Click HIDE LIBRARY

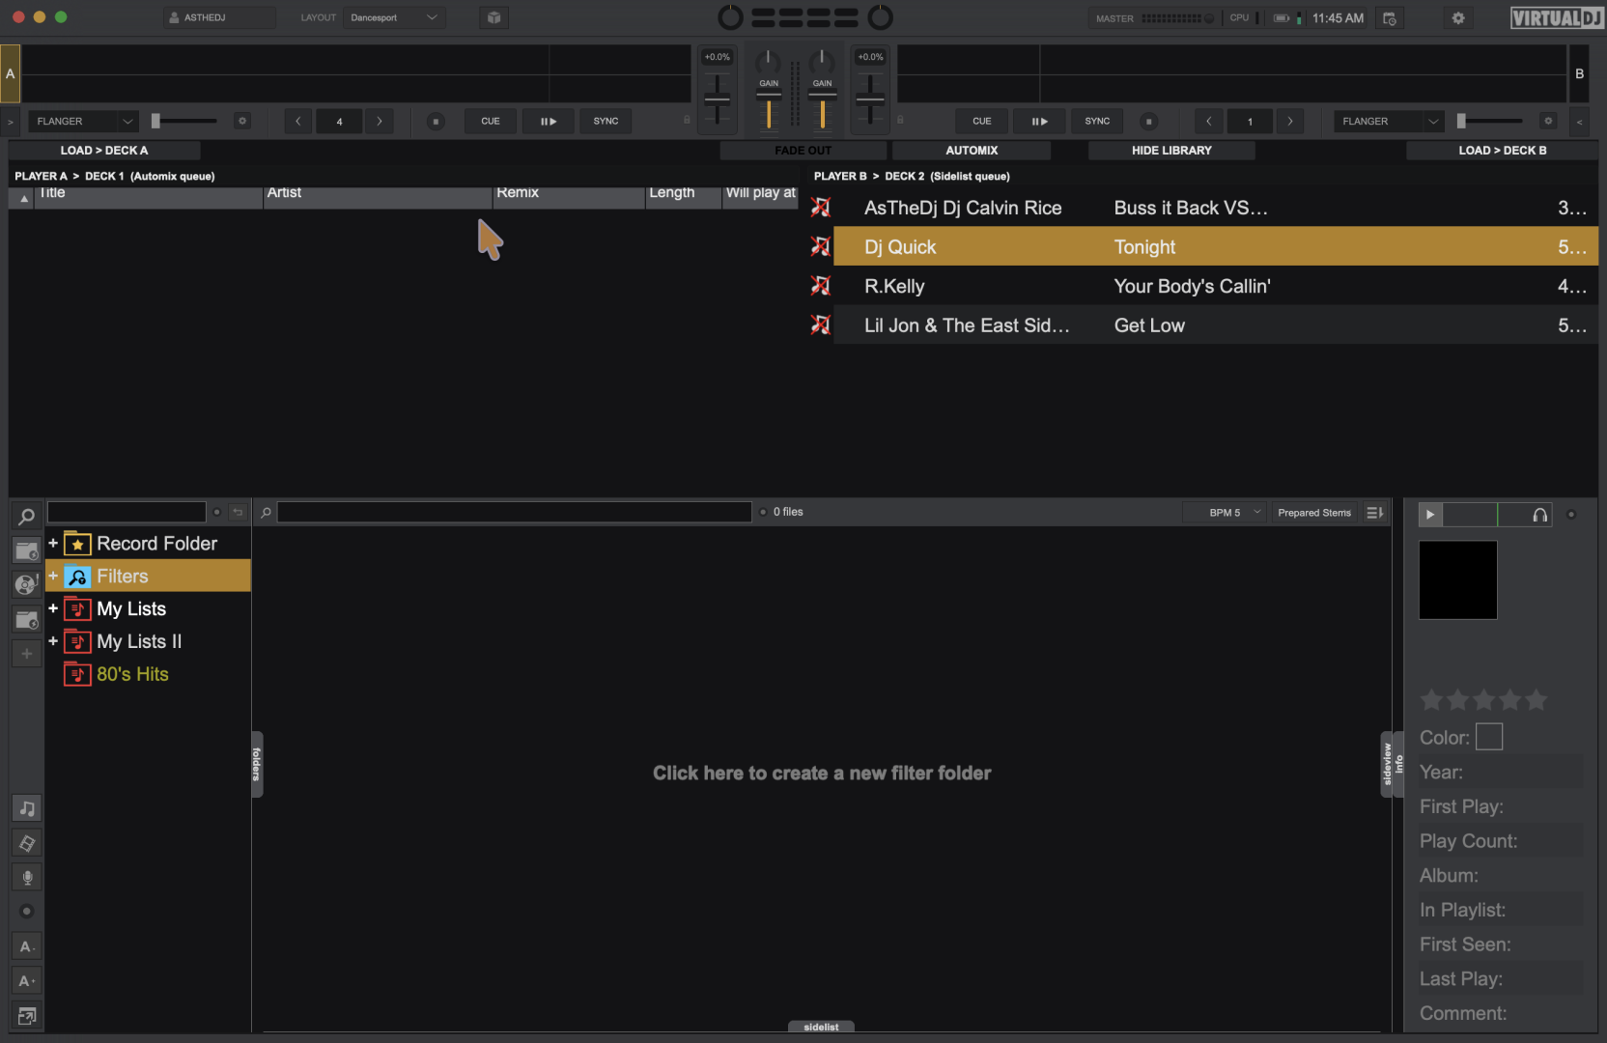point(1171,151)
